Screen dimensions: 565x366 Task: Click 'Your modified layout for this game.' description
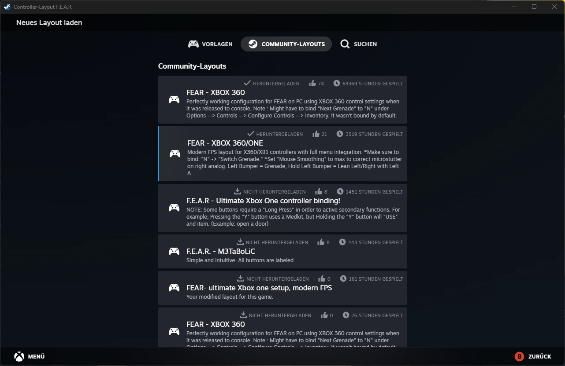click(230, 297)
